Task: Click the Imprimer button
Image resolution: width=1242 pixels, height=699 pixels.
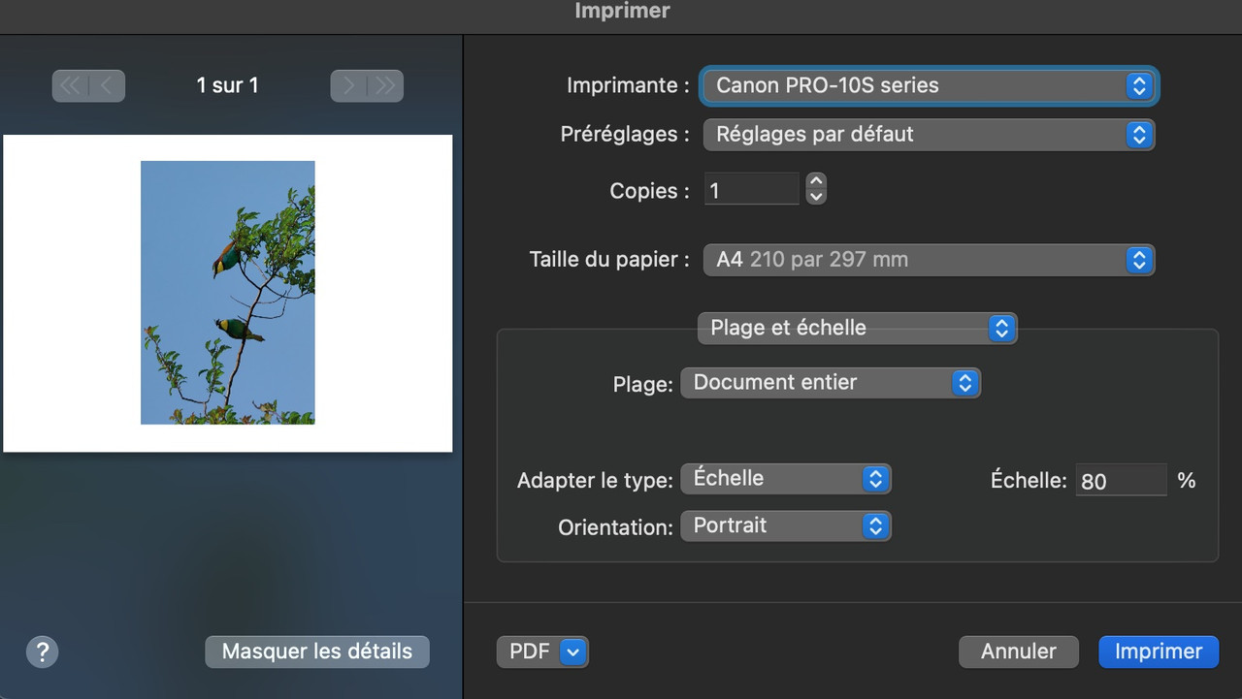Action: click(1159, 651)
